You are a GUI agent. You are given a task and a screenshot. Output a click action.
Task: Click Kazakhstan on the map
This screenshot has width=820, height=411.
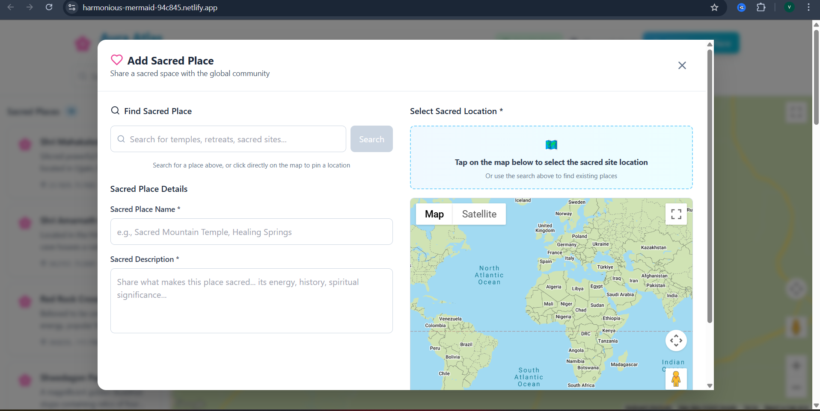(x=654, y=247)
